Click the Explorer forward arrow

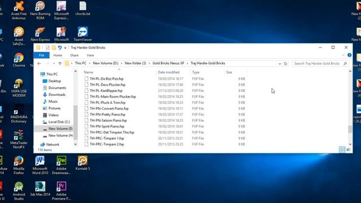click(47, 63)
